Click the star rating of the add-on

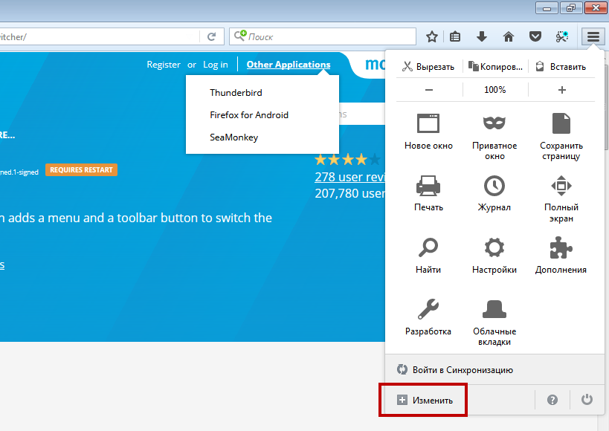[x=347, y=159]
